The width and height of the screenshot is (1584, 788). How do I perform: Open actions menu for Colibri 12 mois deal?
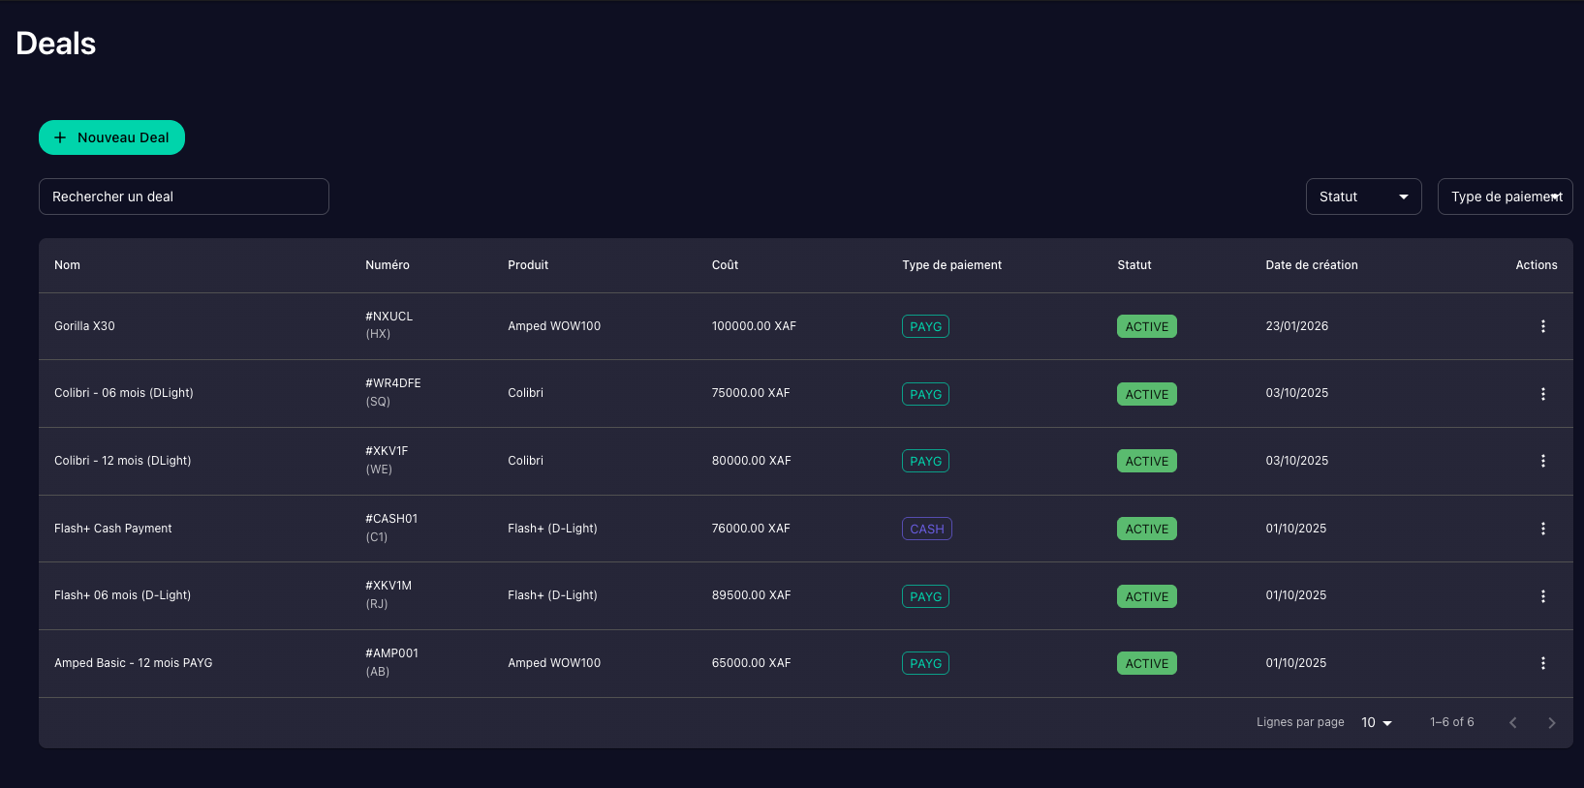pos(1542,461)
